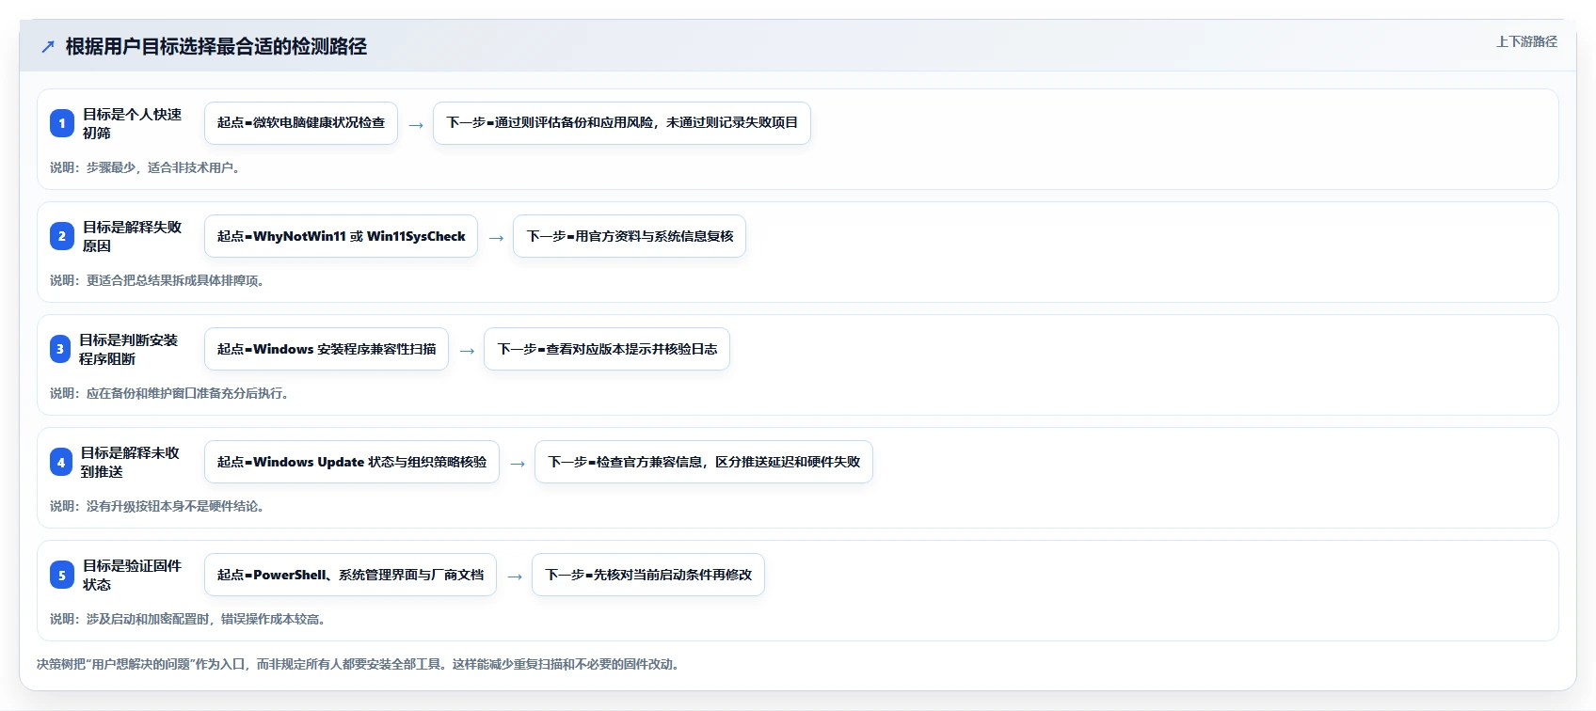Image resolution: width=1596 pixels, height=711 pixels.
Task: Click the 上下游路径 label
Action: click(1526, 41)
